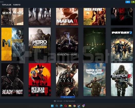The height and width of the screenshot is (108, 135).
Task: Open the blue megaphone announcements button
Action: click(128, 2)
